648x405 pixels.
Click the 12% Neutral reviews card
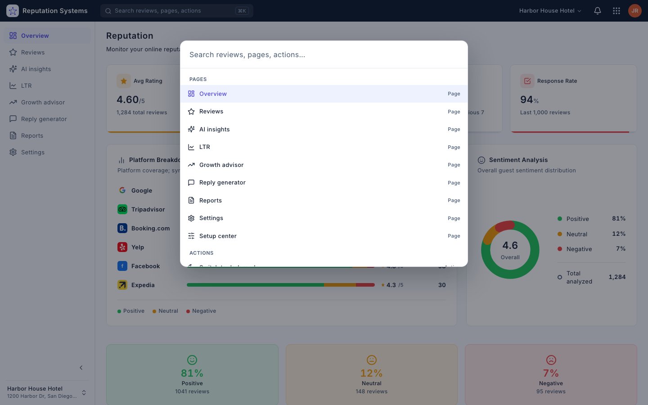[372, 375]
